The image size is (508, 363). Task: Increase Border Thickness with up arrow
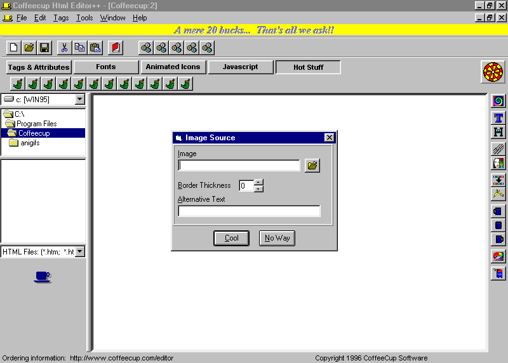[x=258, y=183]
